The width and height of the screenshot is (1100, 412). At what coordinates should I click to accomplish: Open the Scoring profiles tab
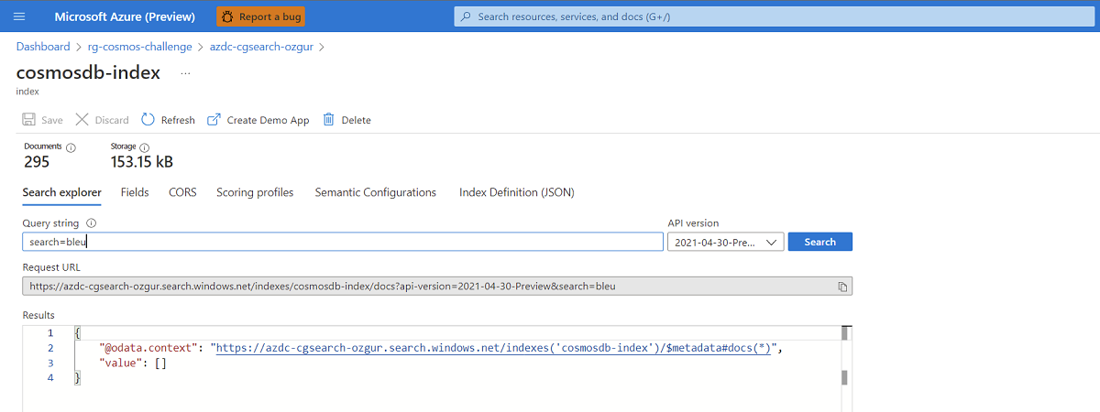[x=255, y=192]
